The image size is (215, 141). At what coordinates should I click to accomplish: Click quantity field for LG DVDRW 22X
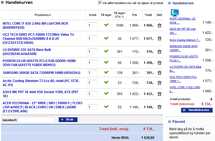point(93,51)
